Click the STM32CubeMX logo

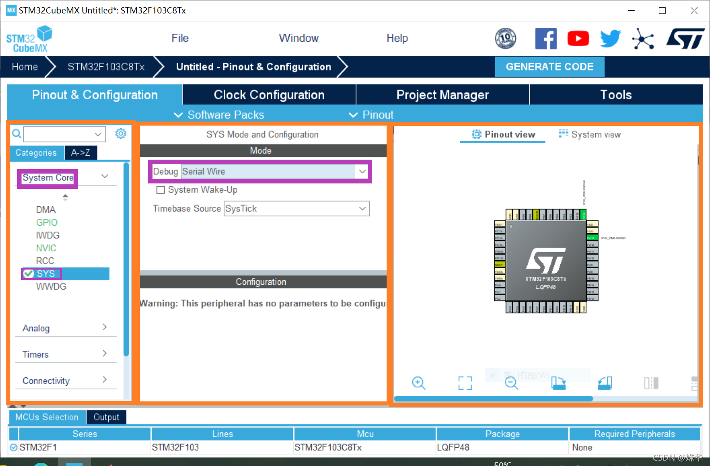29,39
